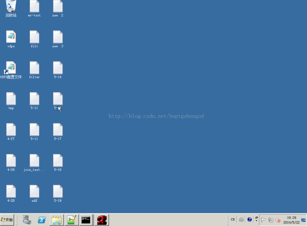Image resolution: width=307 pixels, height=226 pixels.
Task: Open Windows Explorer folder taskbar button
Action: tap(57, 220)
